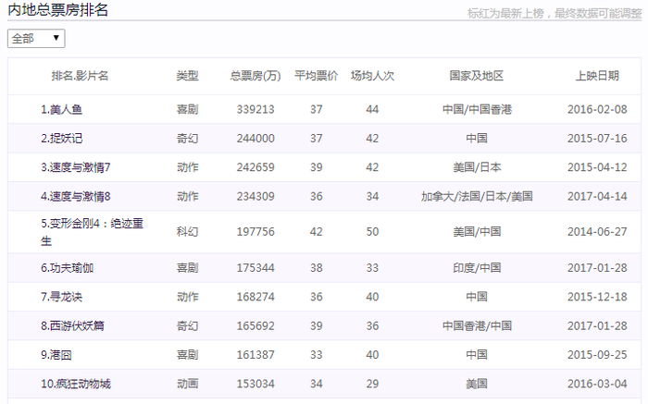648x404 pixels.
Task: Select box office value 234309
Action: (x=255, y=196)
